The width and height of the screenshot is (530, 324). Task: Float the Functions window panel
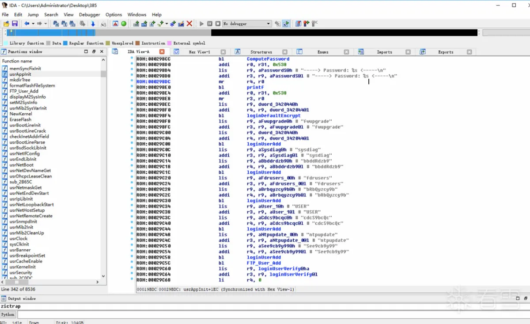pyautogui.click(x=94, y=52)
